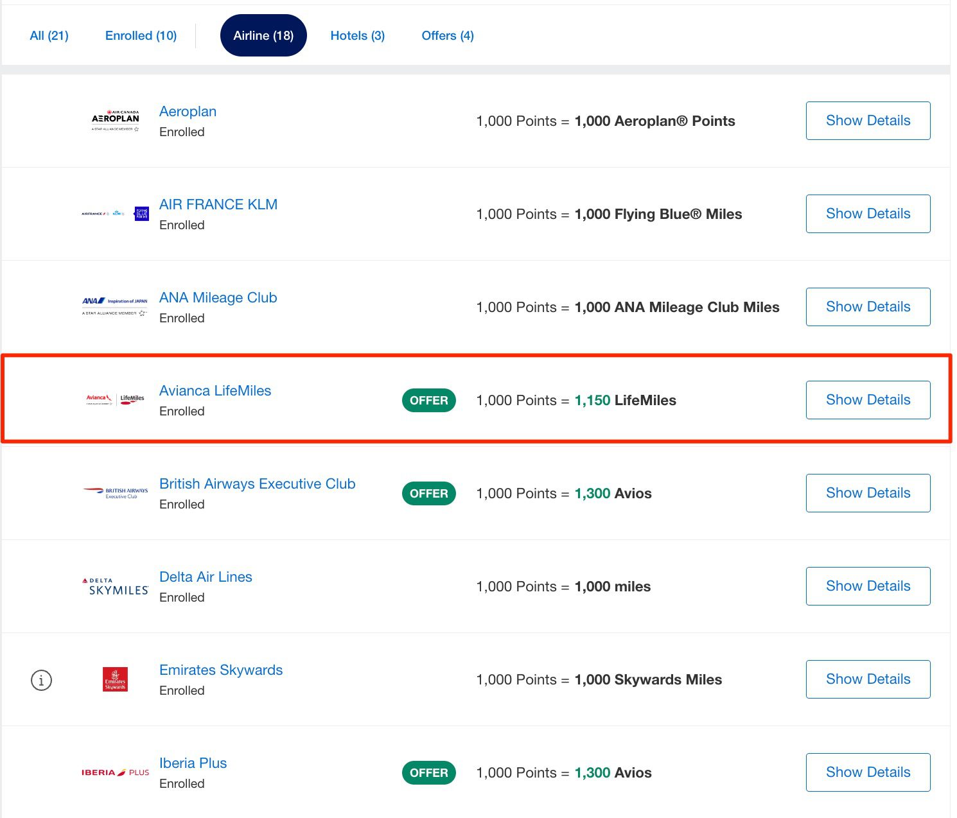This screenshot has width=957, height=818.
Task: Click the Aeroplan airline logo
Action: point(114,121)
